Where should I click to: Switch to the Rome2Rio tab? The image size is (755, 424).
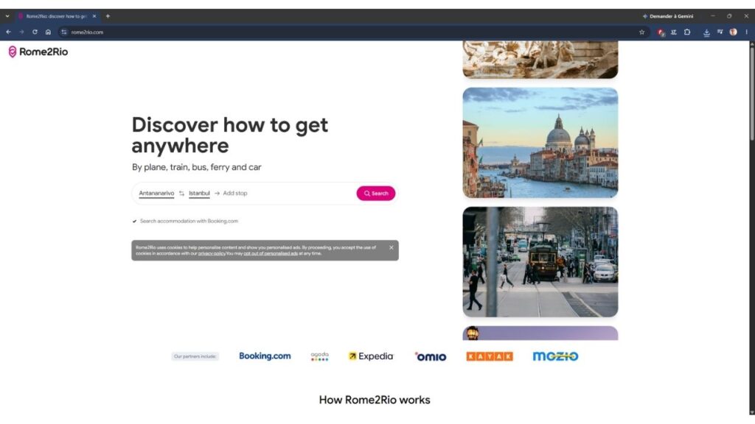click(57, 16)
